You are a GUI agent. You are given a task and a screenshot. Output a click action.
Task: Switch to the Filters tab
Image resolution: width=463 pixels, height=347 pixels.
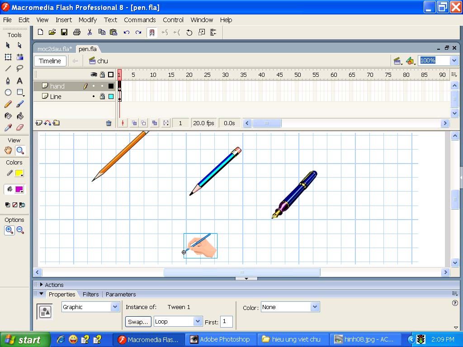point(90,294)
